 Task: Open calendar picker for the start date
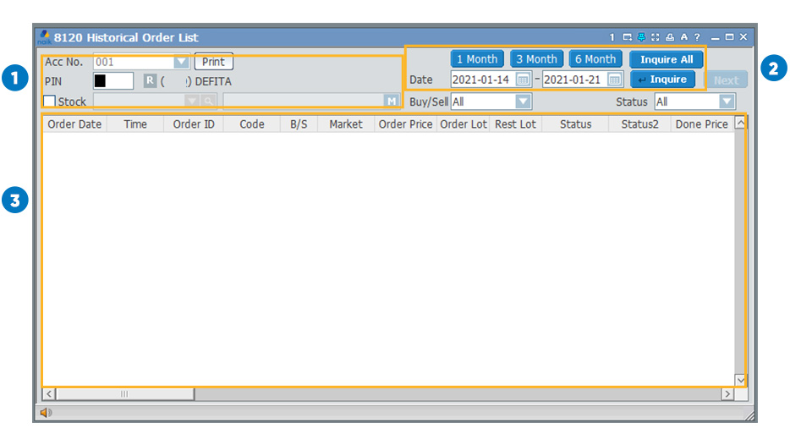(524, 80)
